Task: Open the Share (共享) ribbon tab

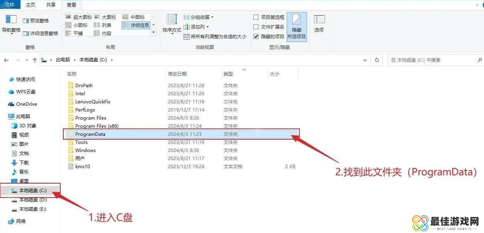Action: pos(51,5)
